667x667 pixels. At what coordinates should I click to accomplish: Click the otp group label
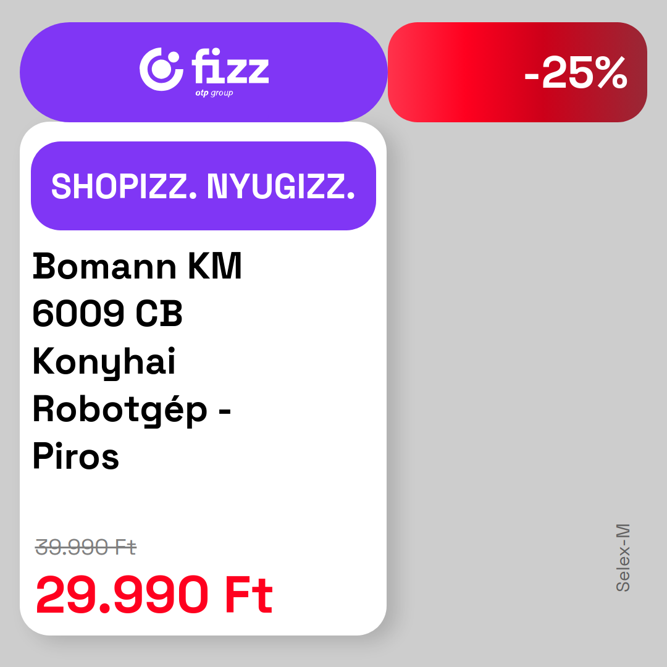click(x=214, y=93)
